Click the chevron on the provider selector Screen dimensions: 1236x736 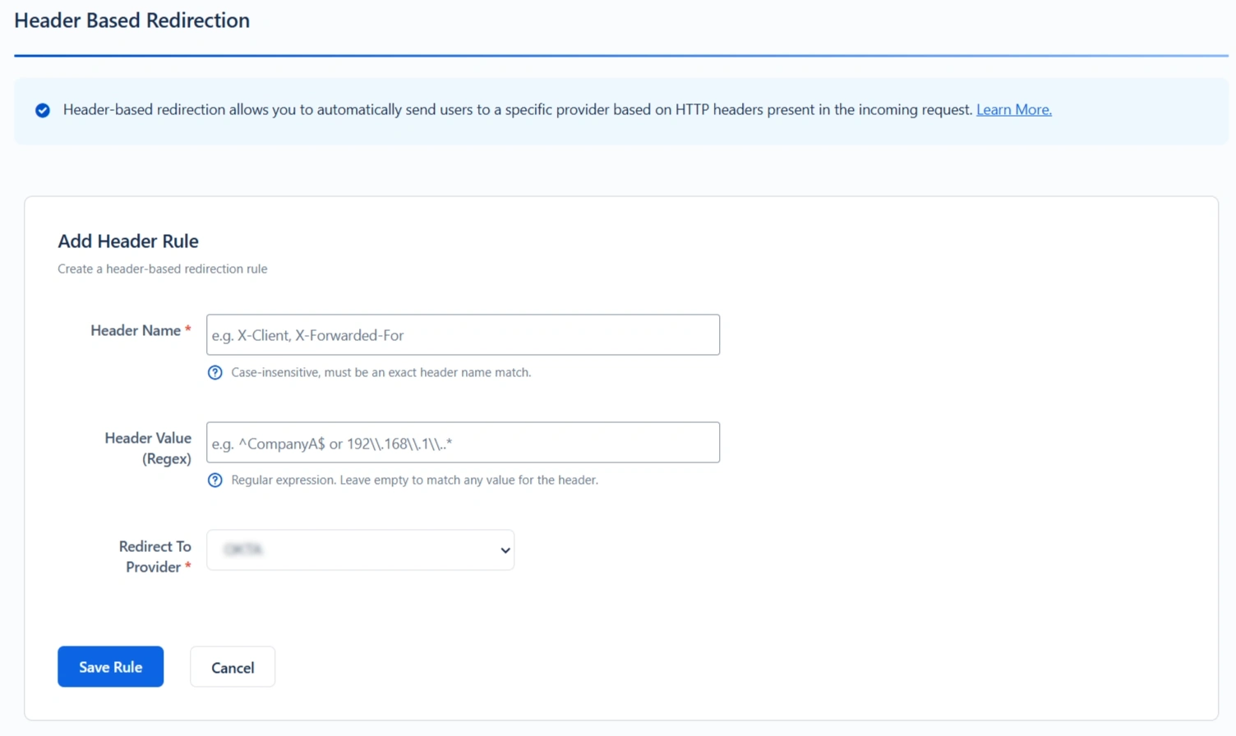tap(505, 550)
